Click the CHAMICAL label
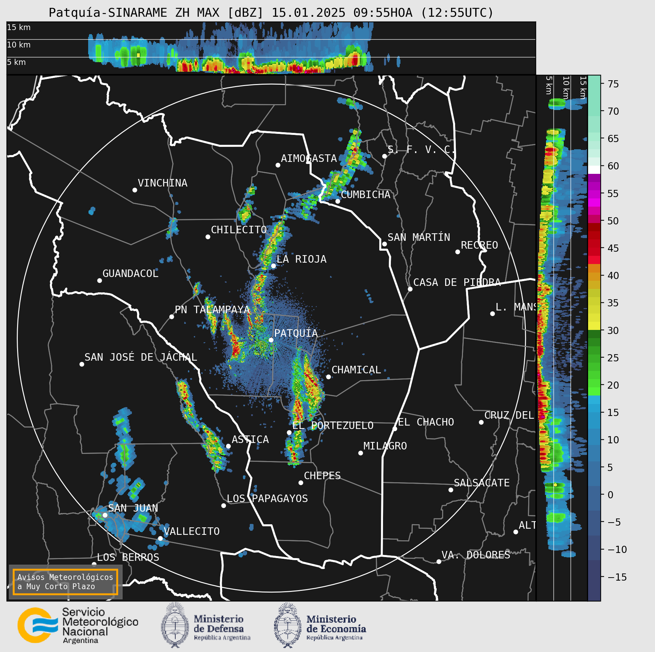The width and height of the screenshot is (655, 652). [x=356, y=370]
